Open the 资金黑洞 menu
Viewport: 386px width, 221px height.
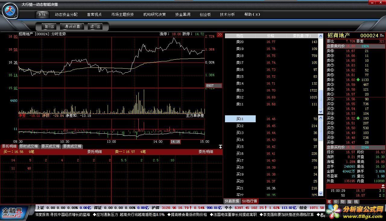[183, 14]
